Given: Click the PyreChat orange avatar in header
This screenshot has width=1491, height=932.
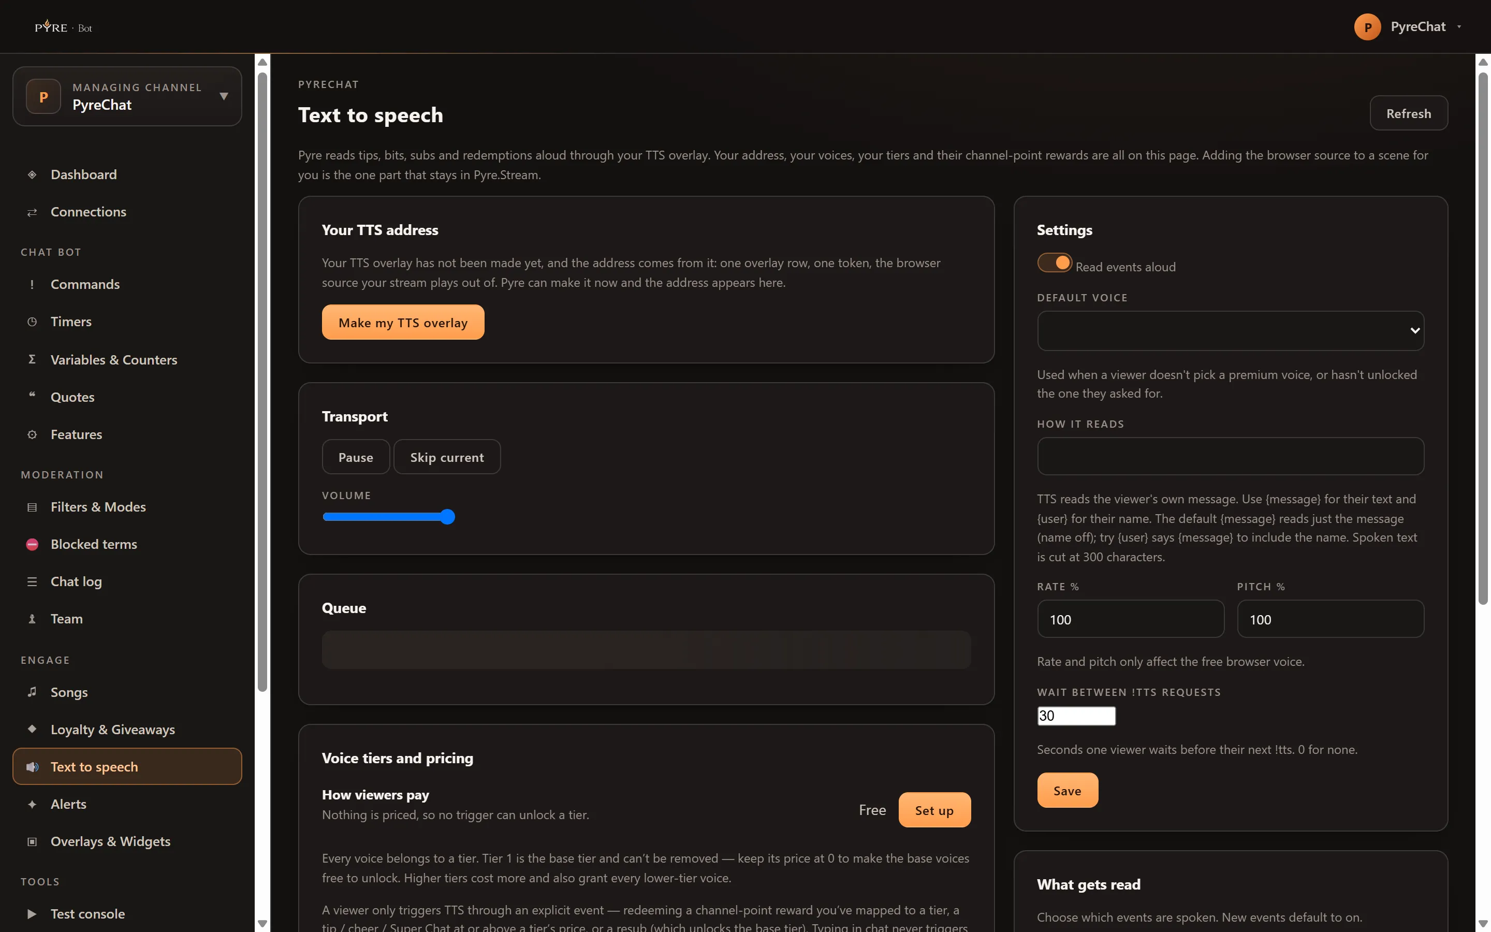Looking at the screenshot, I should click(1367, 27).
